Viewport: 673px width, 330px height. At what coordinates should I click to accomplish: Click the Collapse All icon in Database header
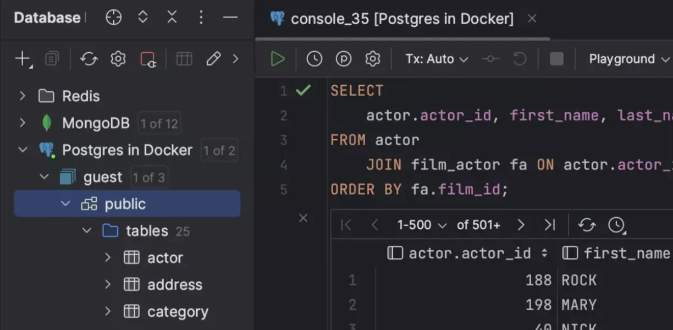(x=172, y=18)
